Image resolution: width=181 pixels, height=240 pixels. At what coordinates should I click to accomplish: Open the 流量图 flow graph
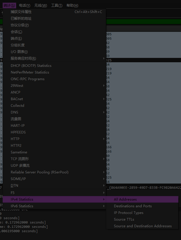point(16,119)
